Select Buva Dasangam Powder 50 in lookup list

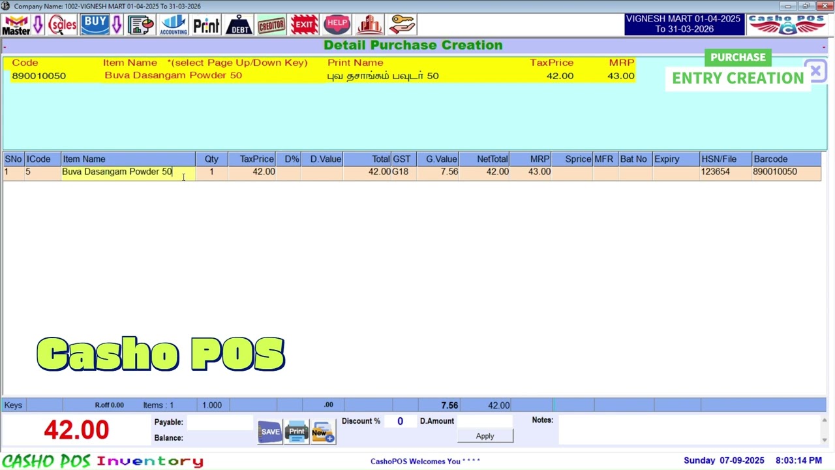coord(173,76)
